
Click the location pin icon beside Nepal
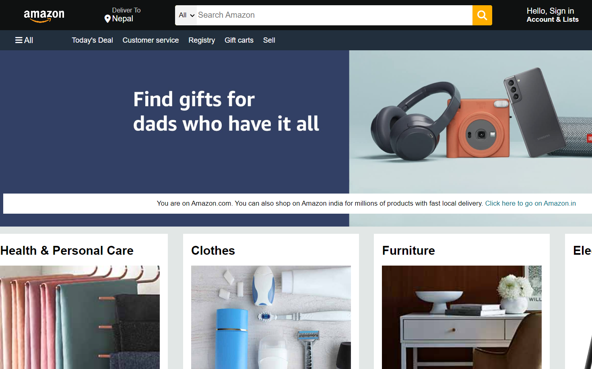[107, 19]
